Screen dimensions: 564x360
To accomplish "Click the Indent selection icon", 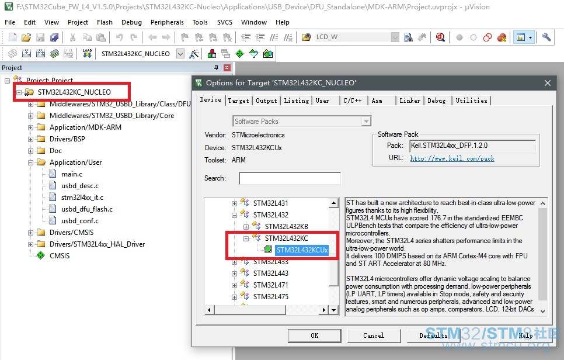I will tap(246, 37).
